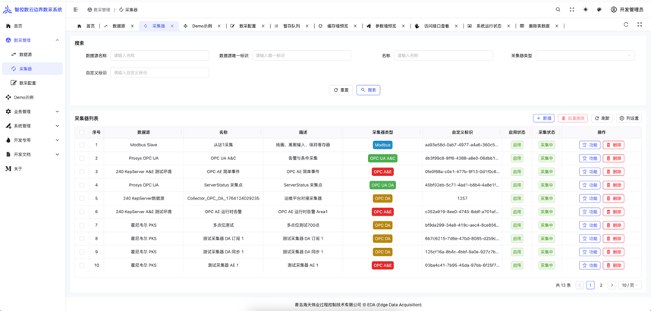This screenshot has height=311, width=651.
Task: Check the row 2 OPC UA A&C checkbox
Action: tap(82, 159)
